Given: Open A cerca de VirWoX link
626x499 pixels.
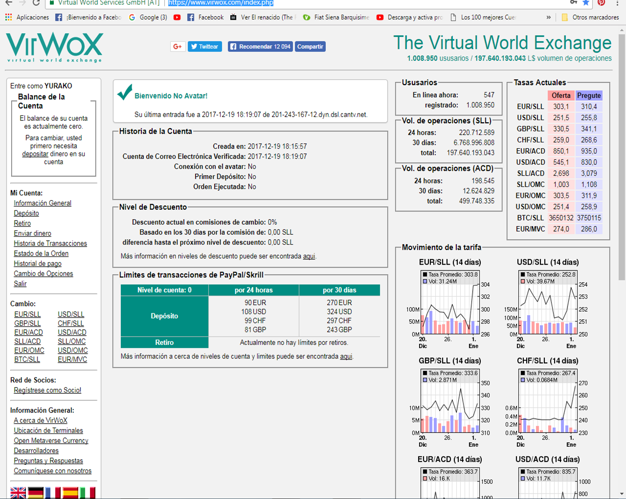Looking at the screenshot, I should tap(41, 420).
